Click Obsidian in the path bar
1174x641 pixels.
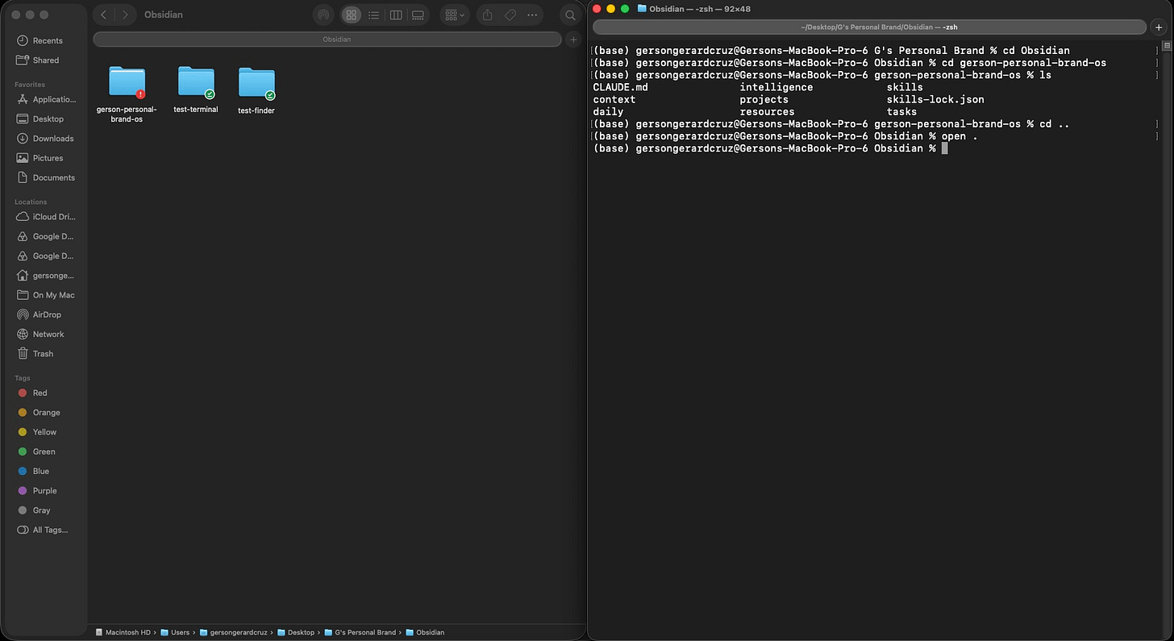[x=425, y=632]
